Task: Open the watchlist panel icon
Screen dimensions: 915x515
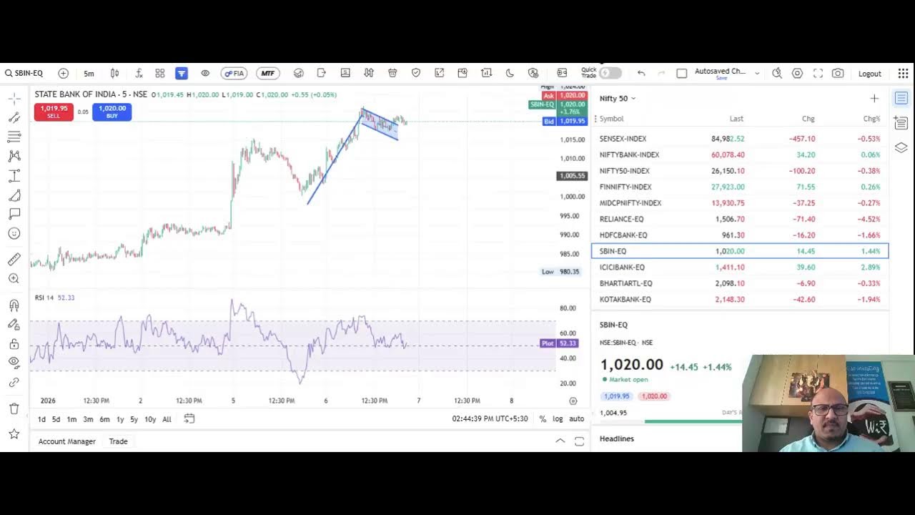Action: pos(901,98)
